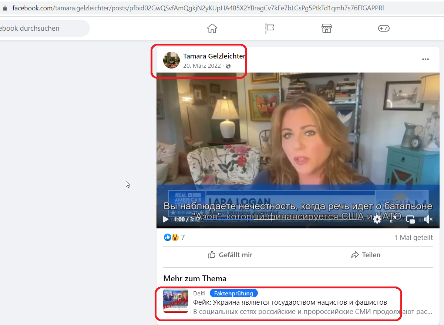Open the Marketplace storefront tab
The height and width of the screenshot is (325, 444).
click(326, 29)
